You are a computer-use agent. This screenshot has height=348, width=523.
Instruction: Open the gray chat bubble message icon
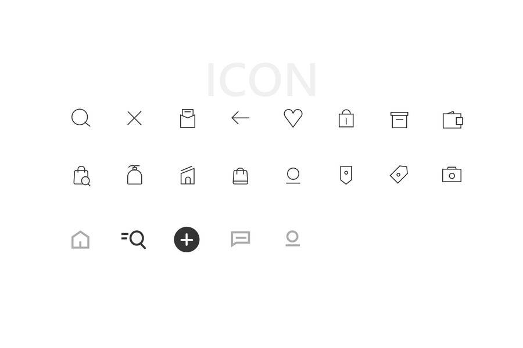click(x=240, y=239)
